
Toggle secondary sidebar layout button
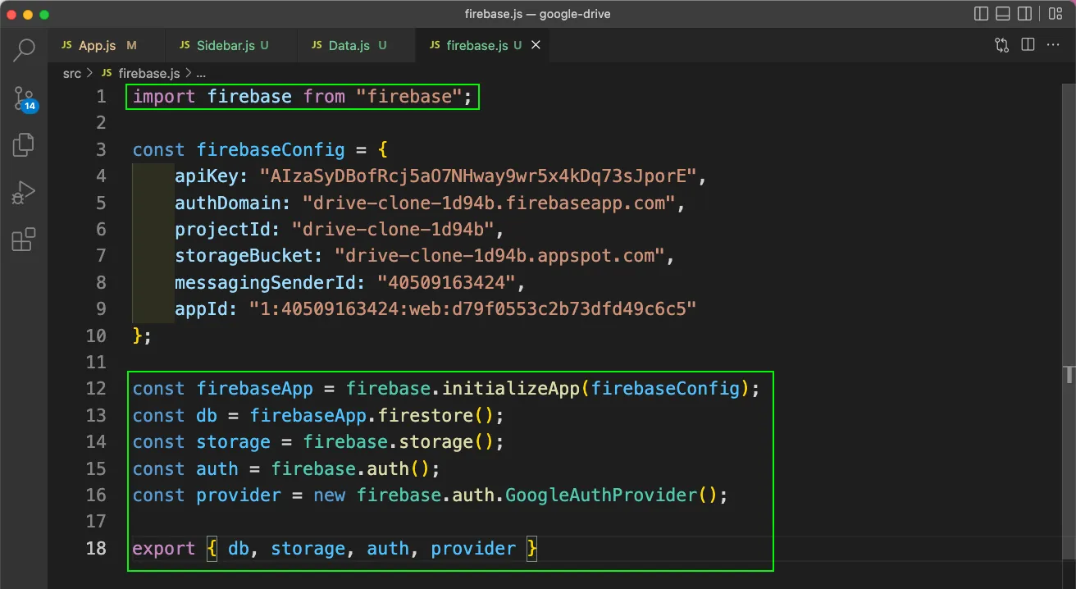tap(1024, 14)
